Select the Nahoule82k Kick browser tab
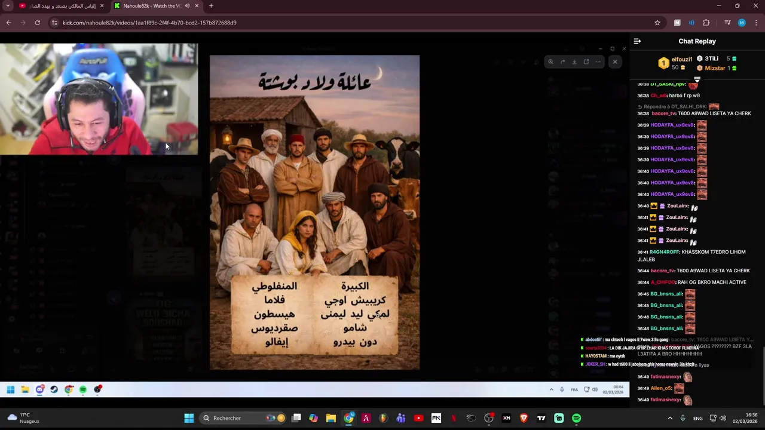The width and height of the screenshot is (765, 430). pos(155,6)
